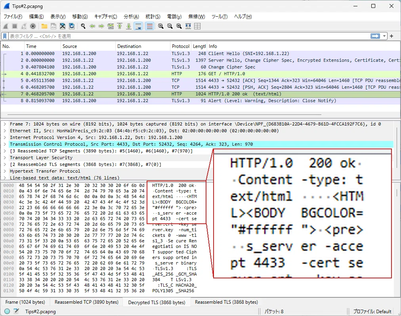Image resolution: width=401 pixels, height=316 pixels.
Task: Start capturing packets with the shark fin icon
Action: coord(6,26)
